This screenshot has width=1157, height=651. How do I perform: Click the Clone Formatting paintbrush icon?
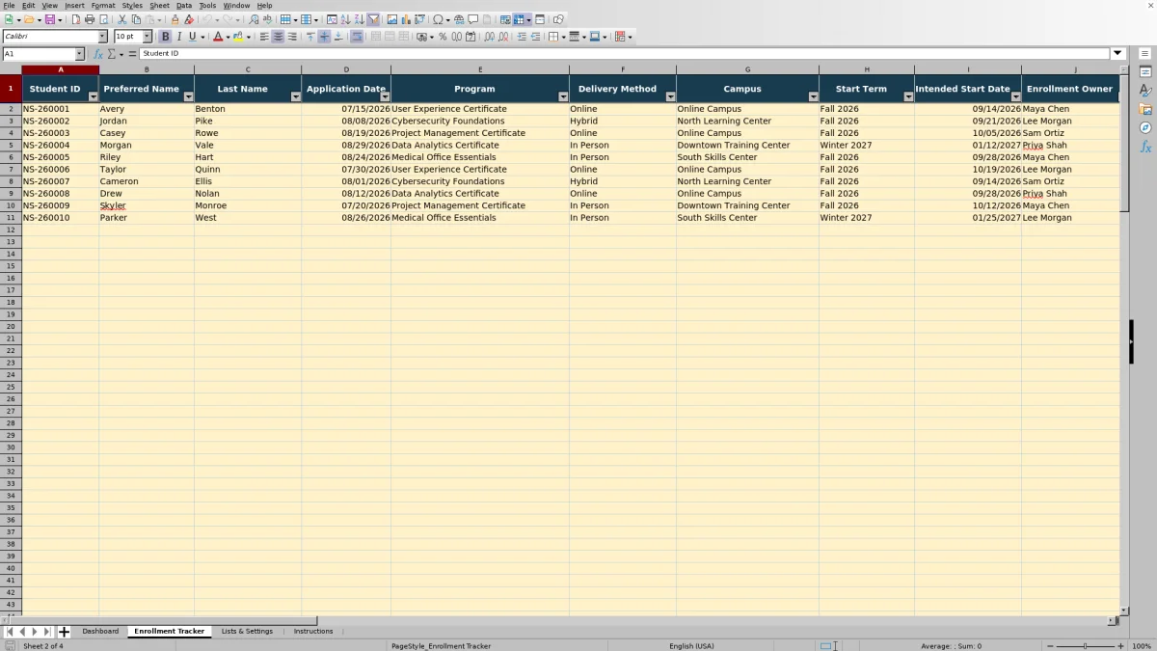coord(175,19)
